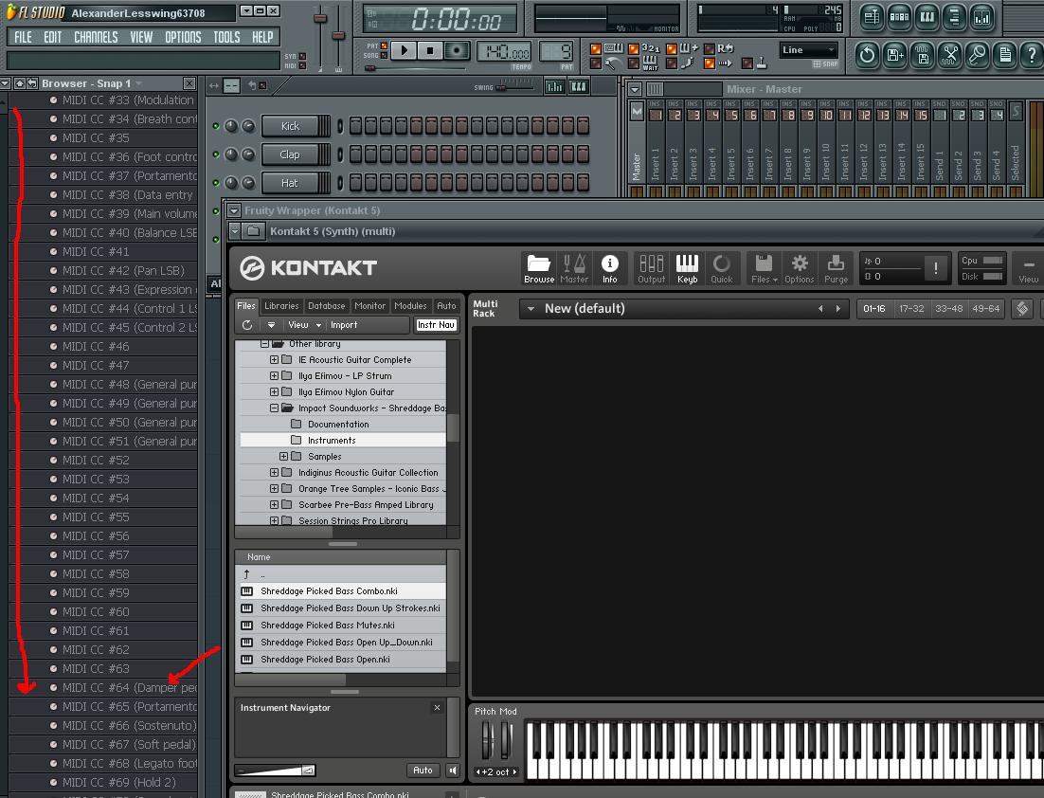The height and width of the screenshot is (798, 1044).
Task: Enable first step of Hat channel
Action: pyautogui.click(x=356, y=183)
